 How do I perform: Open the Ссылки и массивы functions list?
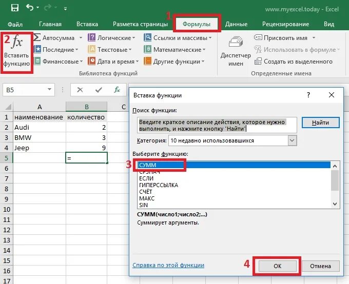178,37
